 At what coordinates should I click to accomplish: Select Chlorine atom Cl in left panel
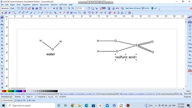pos(2,59)
